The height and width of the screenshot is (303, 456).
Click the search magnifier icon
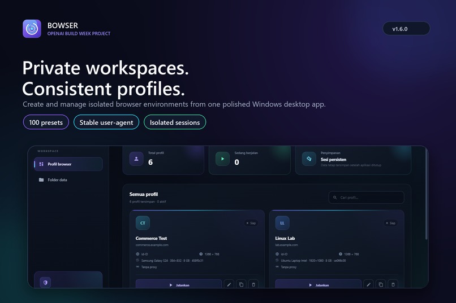(335, 197)
